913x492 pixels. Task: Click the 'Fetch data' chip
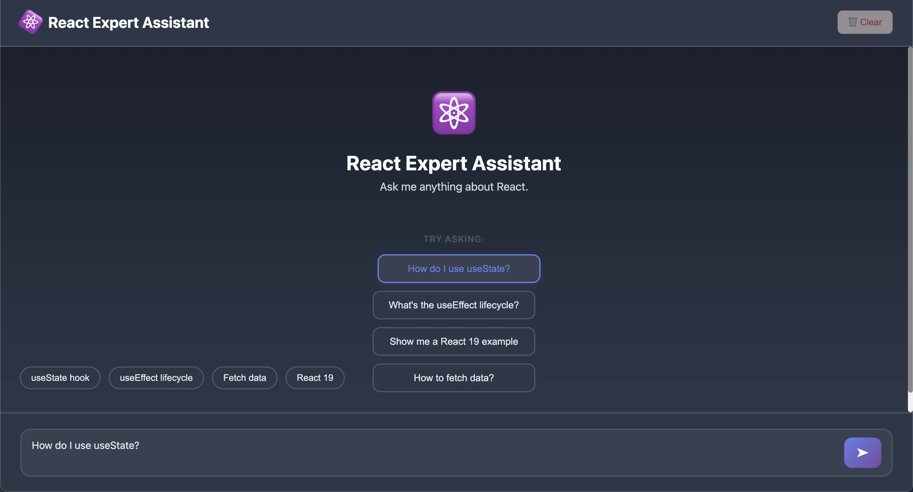click(244, 378)
